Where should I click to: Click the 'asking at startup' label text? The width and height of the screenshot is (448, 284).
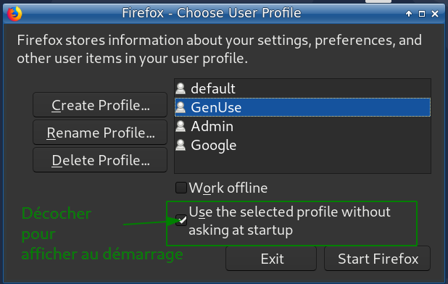241,230
